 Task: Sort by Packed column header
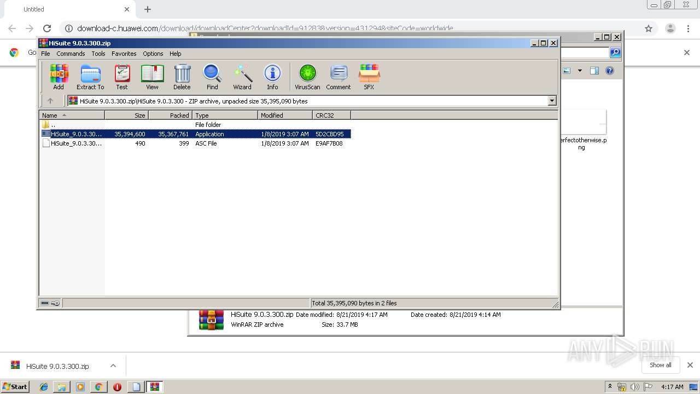170,115
